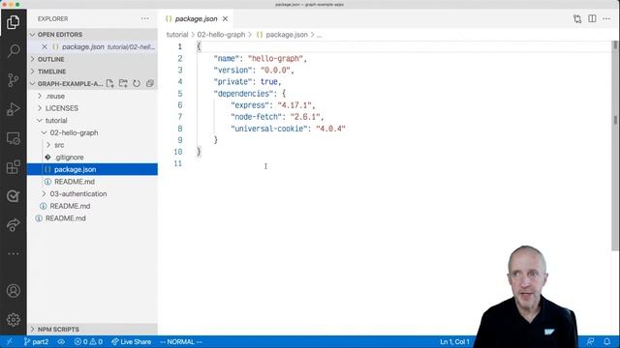The width and height of the screenshot is (620, 348).
Task: Collapse the tutorial folder
Action: 93,120
